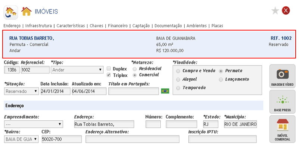The height and width of the screenshot is (149, 299).
Task: Click the Título em Português field
Action: 133,91
